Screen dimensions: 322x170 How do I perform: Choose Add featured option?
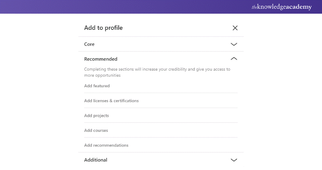[97, 86]
